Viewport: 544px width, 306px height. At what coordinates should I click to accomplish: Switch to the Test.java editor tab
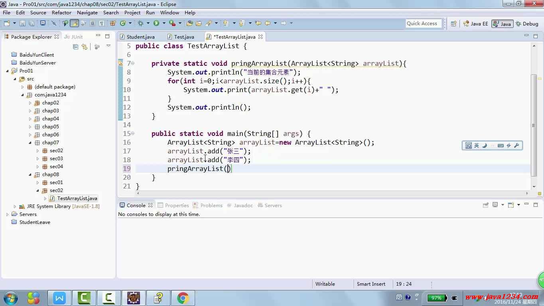(180, 37)
